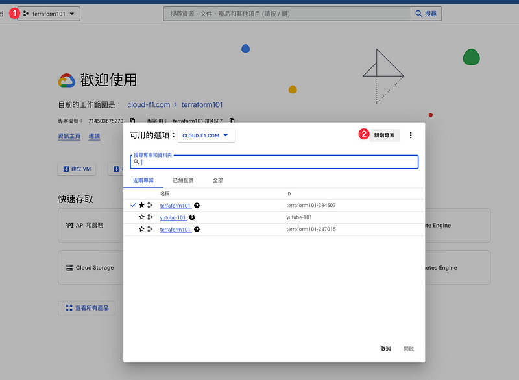Image resolution: width=519 pixels, height=380 pixels.
Task: Switch to the 已加星號 tab
Action: tap(183, 180)
